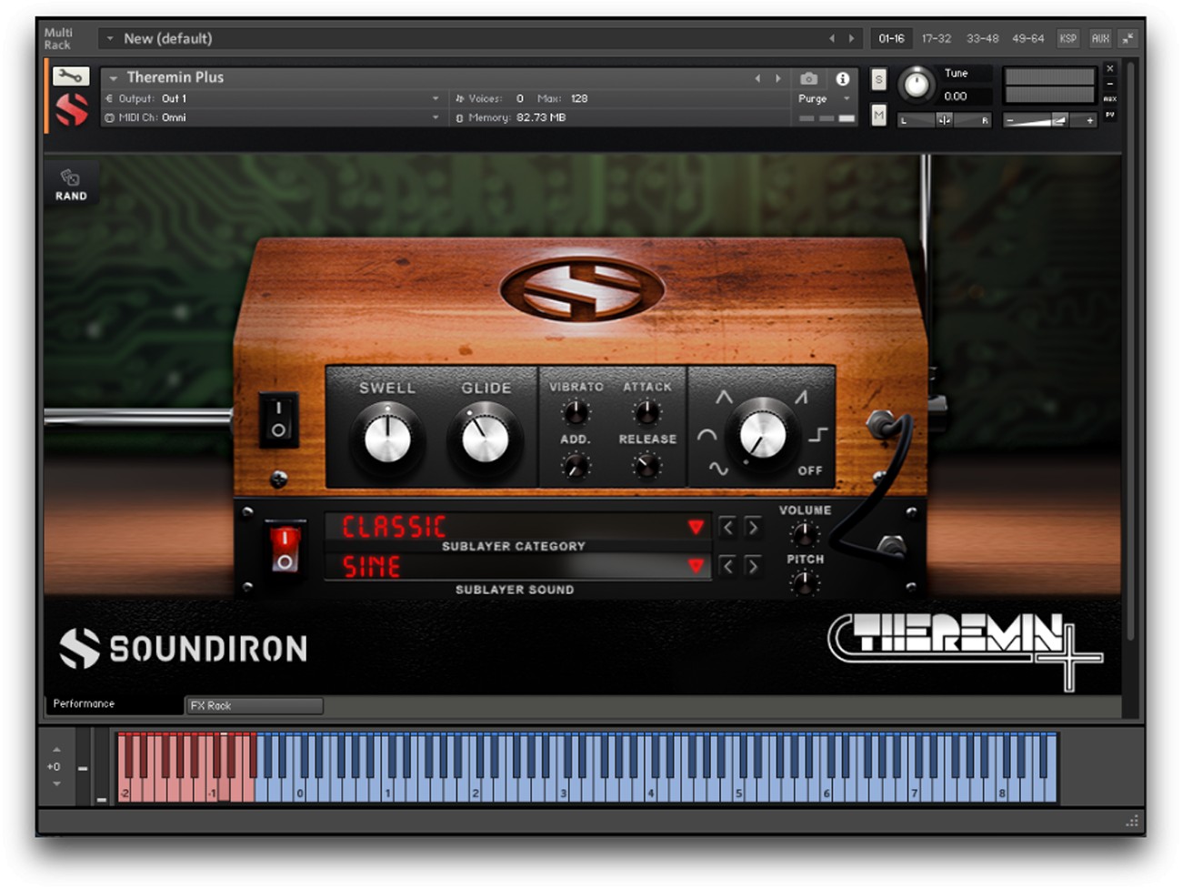
Task: Click the ADD. knob
Action: pyautogui.click(x=575, y=467)
